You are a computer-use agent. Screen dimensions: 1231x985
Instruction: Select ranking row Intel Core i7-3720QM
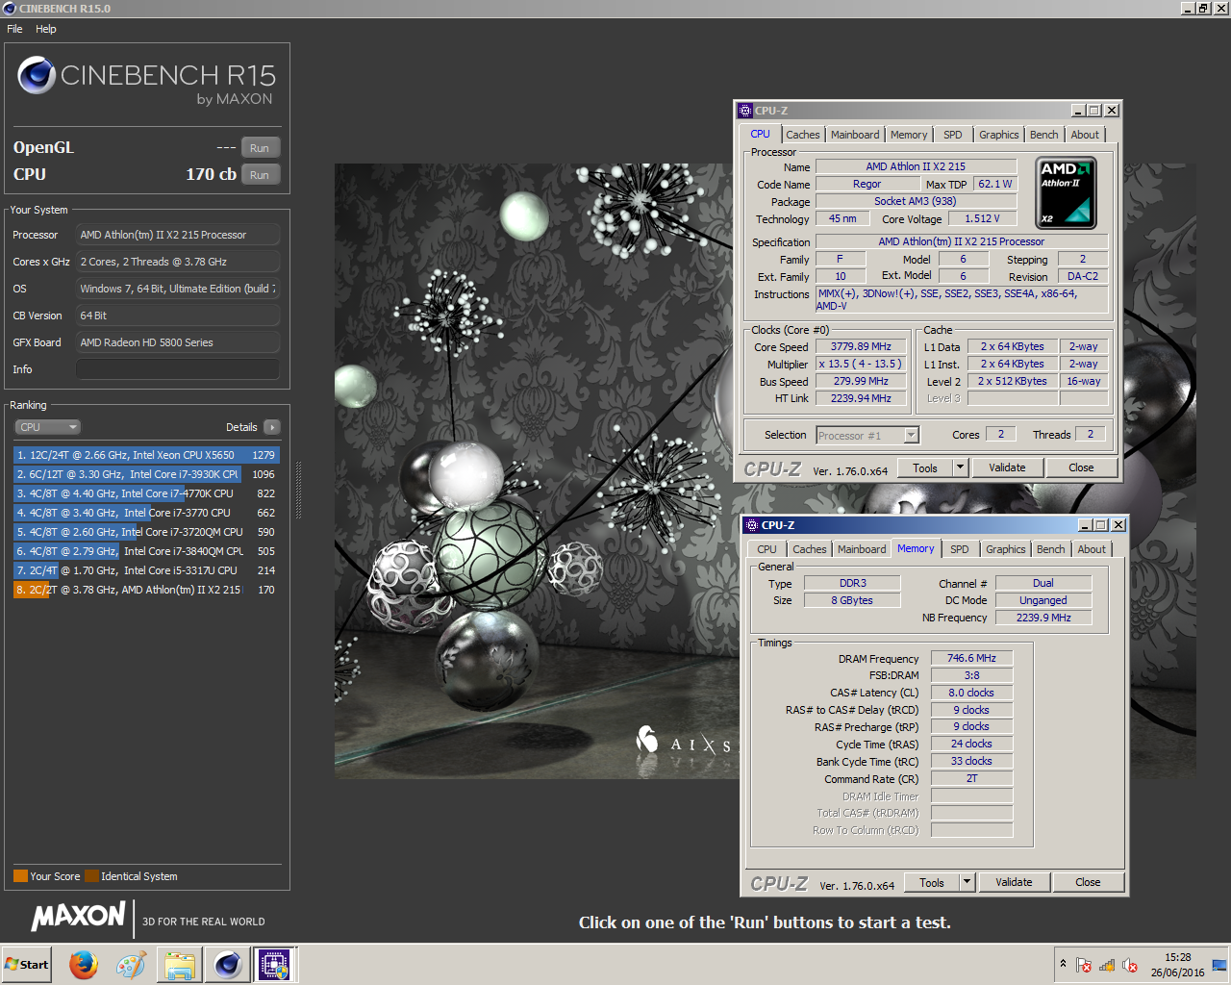pos(146,532)
